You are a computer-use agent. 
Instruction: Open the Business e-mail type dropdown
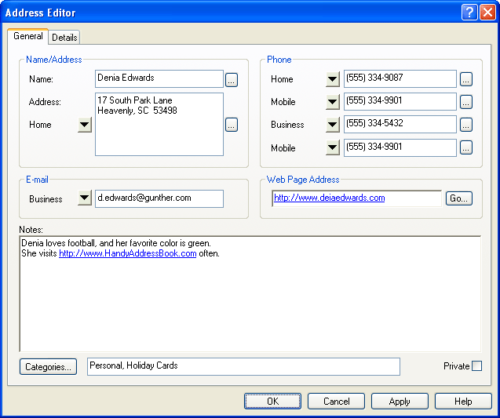tap(85, 198)
